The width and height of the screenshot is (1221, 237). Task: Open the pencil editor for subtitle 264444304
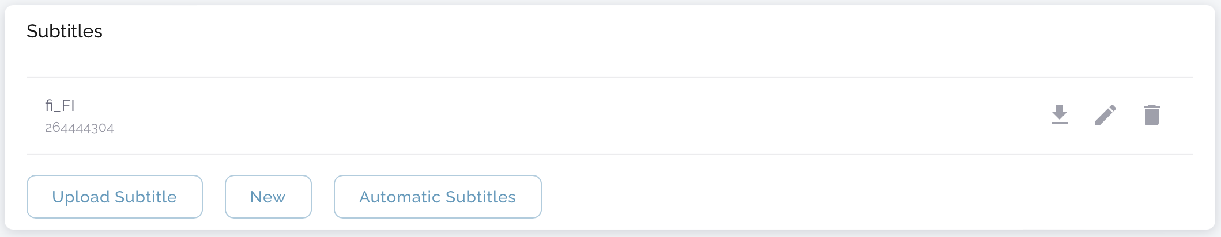point(1105,115)
